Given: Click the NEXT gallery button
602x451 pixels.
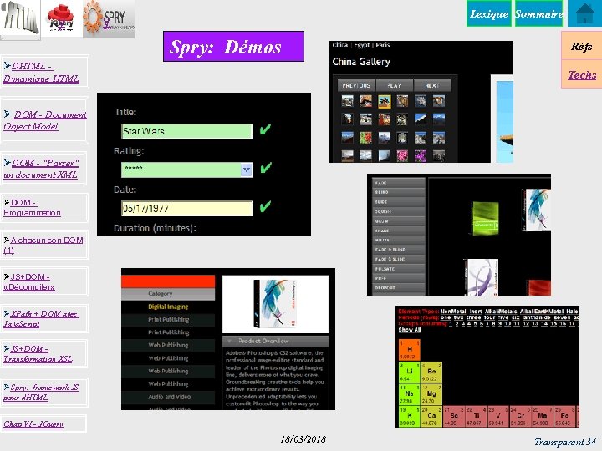Looking at the screenshot, I should [432, 85].
